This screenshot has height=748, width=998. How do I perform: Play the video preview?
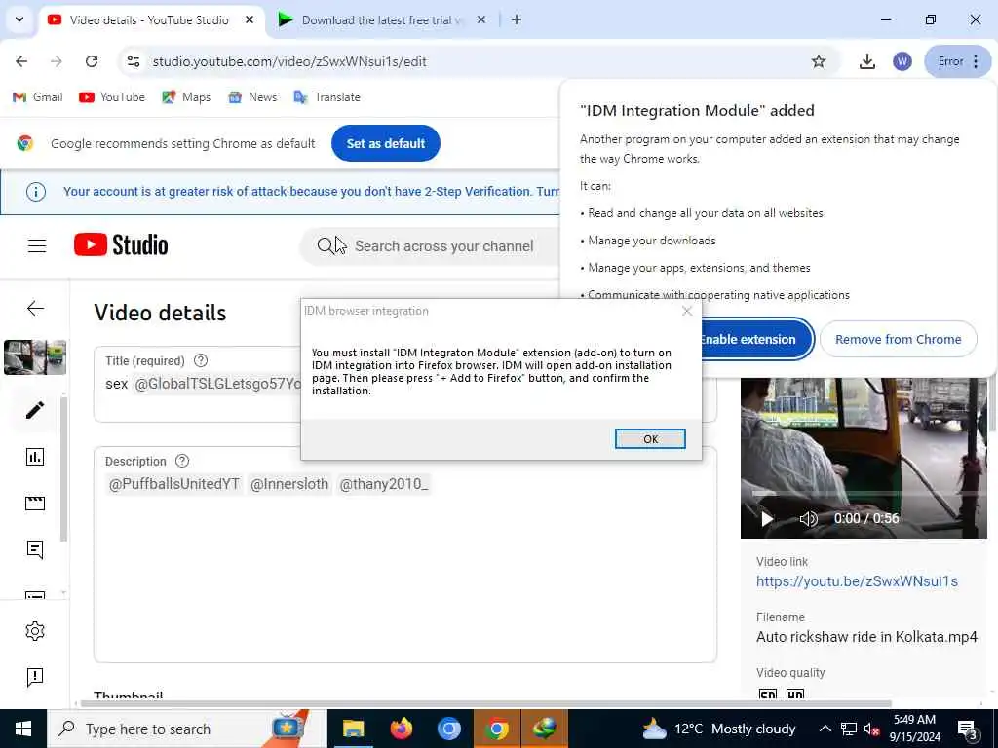tap(768, 518)
